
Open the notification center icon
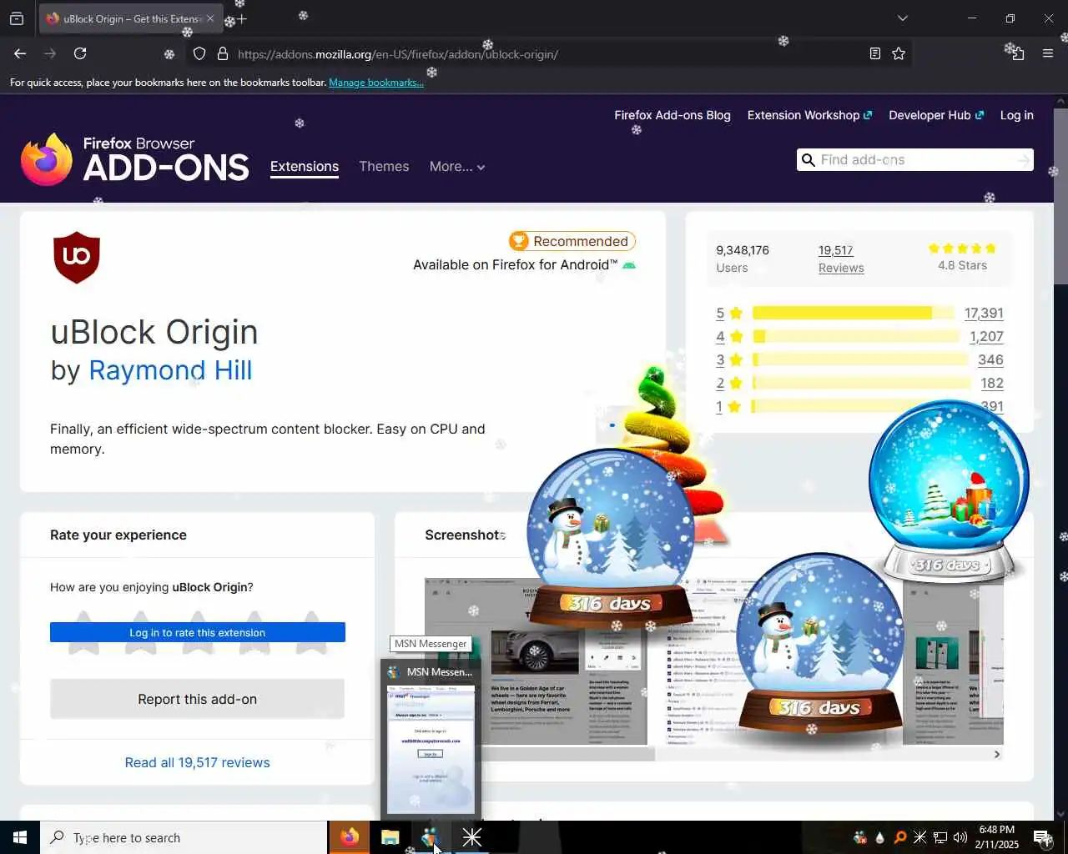[x=1042, y=837]
